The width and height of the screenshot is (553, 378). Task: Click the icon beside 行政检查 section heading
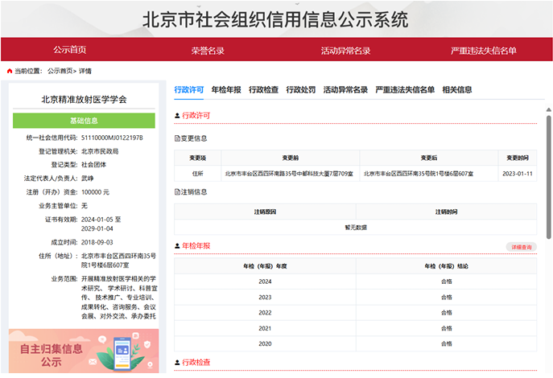pyautogui.click(x=178, y=363)
